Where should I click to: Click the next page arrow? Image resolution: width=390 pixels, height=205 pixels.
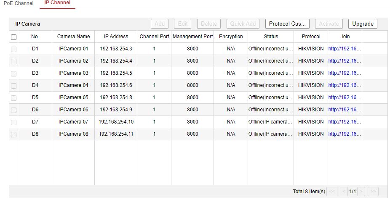[361, 192]
